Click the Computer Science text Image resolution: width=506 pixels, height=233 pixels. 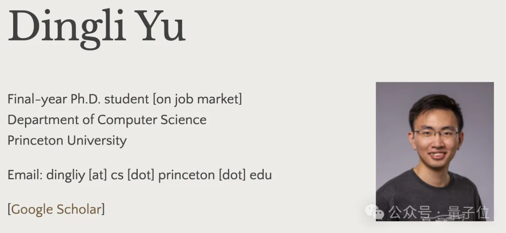pos(152,120)
